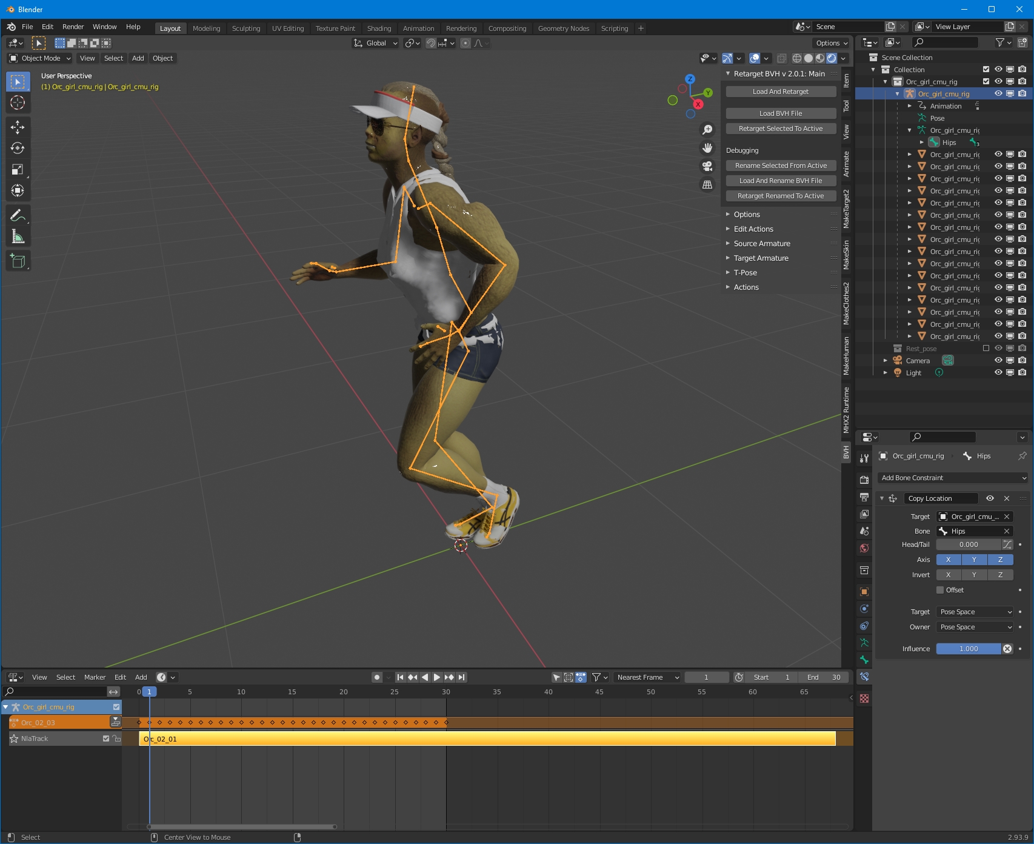This screenshot has width=1034, height=844.
Task: Select the Annotate tool
Action: pyautogui.click(x=18, y=215)
